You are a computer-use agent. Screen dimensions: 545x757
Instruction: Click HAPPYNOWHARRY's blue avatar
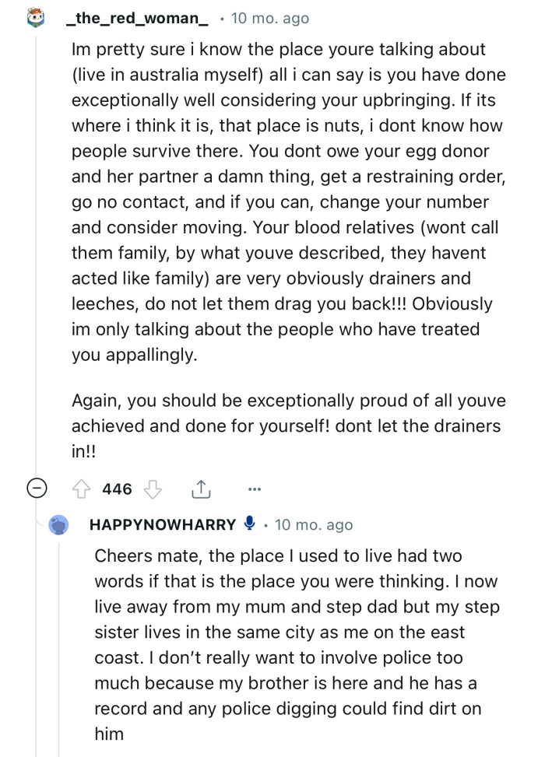pos(59,524)
